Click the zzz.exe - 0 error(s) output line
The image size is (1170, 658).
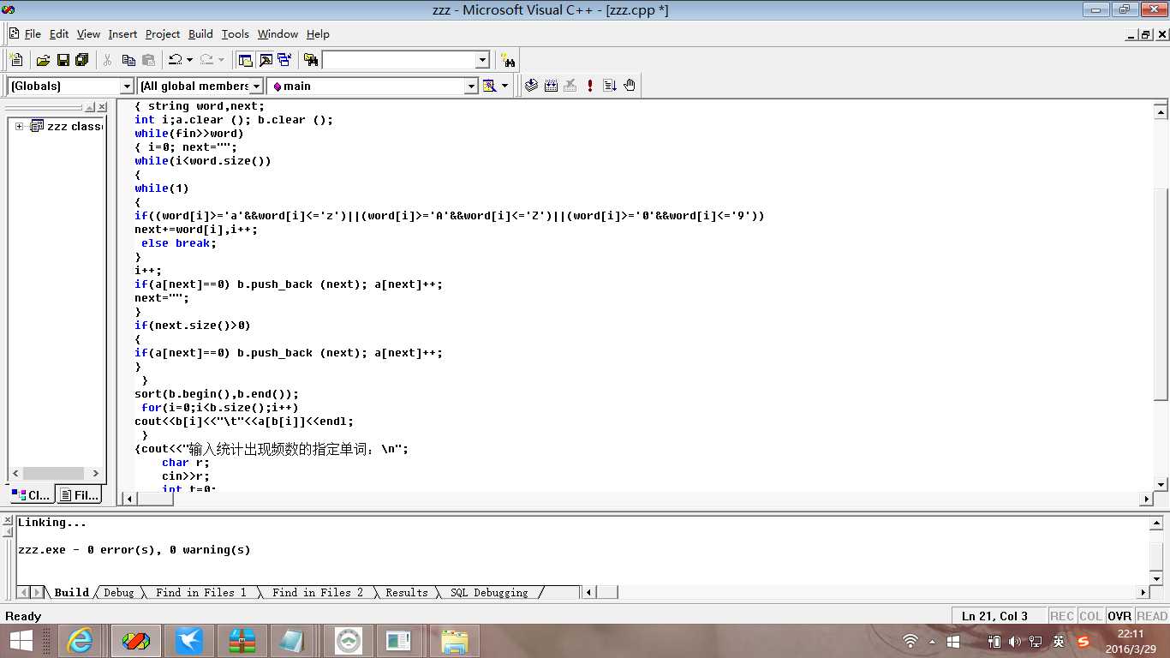pyautogui.click(x=134, y=550)
